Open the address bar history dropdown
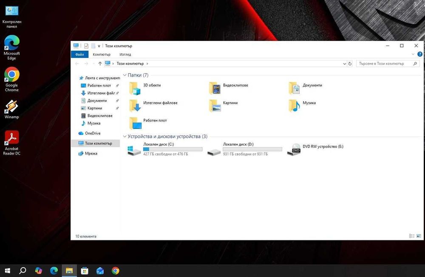This screenshot has height=277, width=425. (345, 64)
